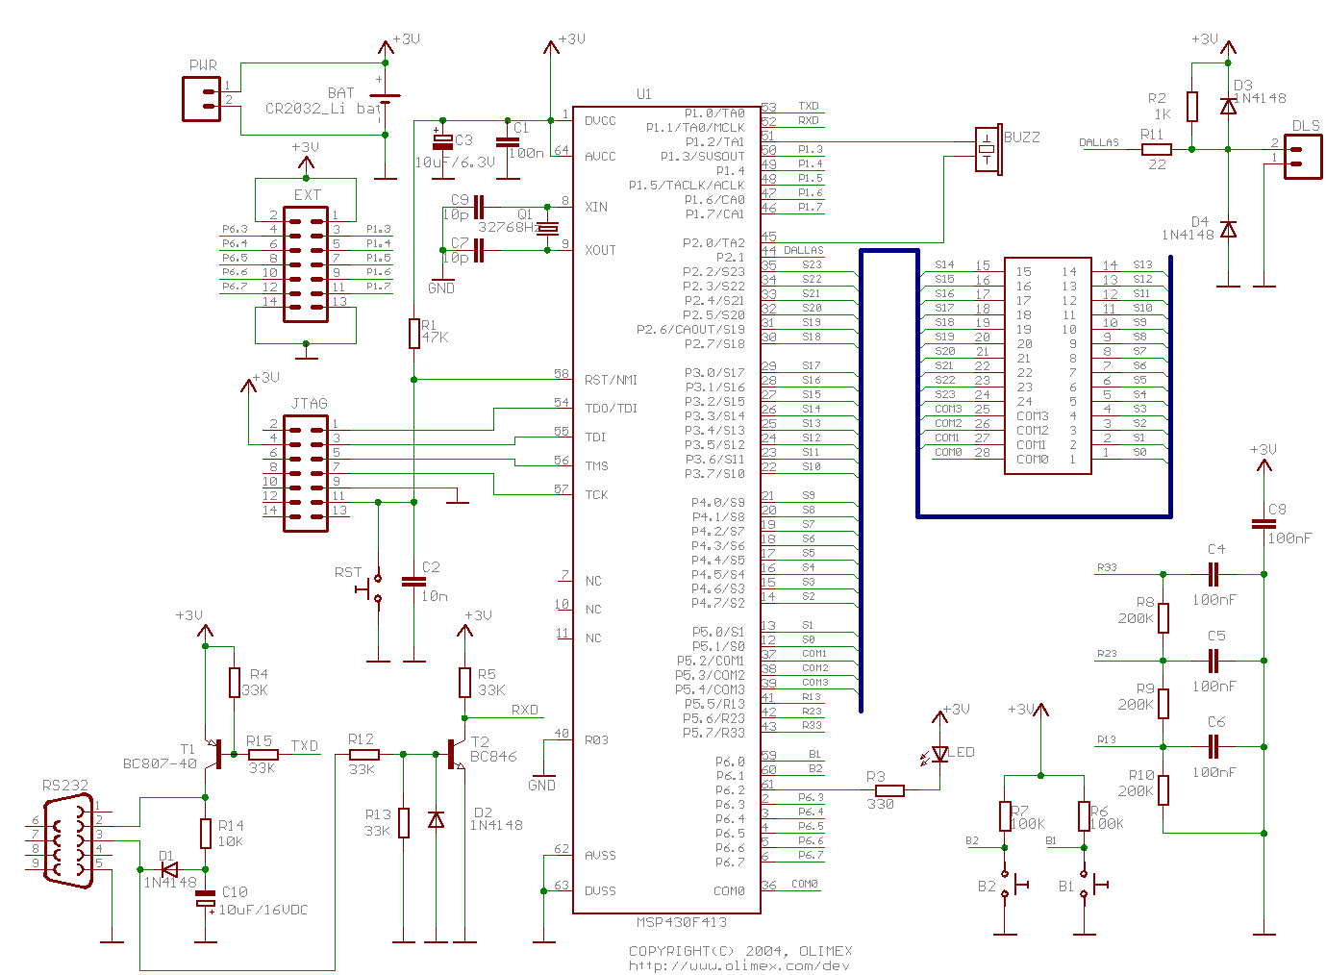This screenshot has height=975, width=1326.
Task: Click the BUZZ buzzer symbol
Action: tap(989, 150)
